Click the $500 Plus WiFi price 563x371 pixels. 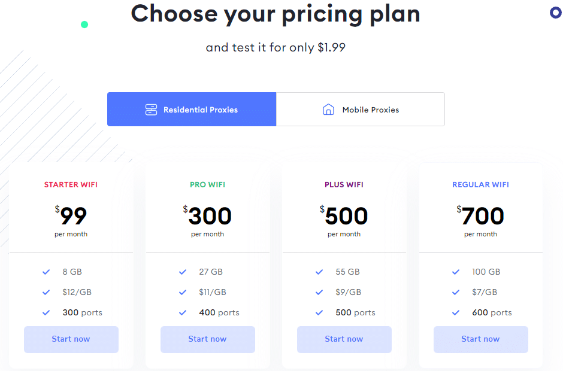tap(344, 216)
